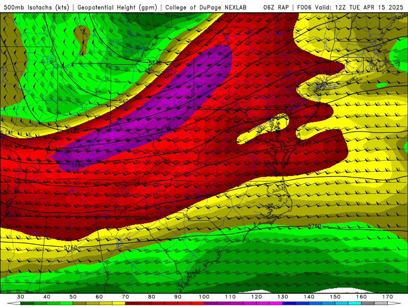Click the bright yellow swatch just below 70
This screenshot has width=408, height=306.
[x=119, y=303]
